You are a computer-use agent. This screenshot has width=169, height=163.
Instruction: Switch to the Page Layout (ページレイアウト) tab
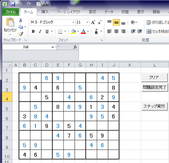point(69,12)
